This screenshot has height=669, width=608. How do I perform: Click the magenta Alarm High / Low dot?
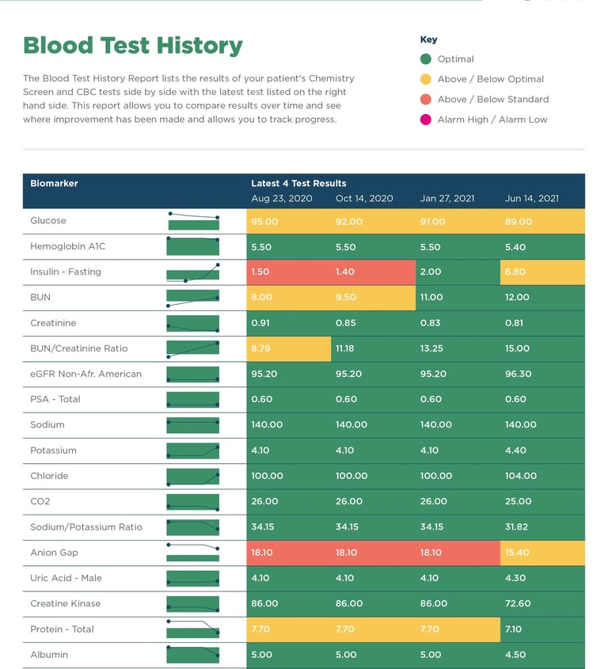coord(426,120)
